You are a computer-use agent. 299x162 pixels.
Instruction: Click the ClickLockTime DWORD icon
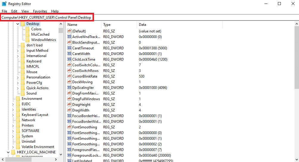pyautogui.click(x=69, y=59)
